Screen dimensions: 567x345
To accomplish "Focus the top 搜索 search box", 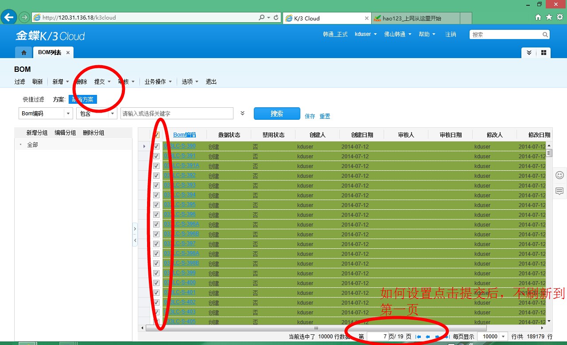I will tap(505, 34).
